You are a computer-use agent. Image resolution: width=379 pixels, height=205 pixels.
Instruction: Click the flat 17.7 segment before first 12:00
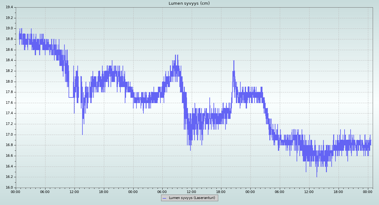point(71,97)
